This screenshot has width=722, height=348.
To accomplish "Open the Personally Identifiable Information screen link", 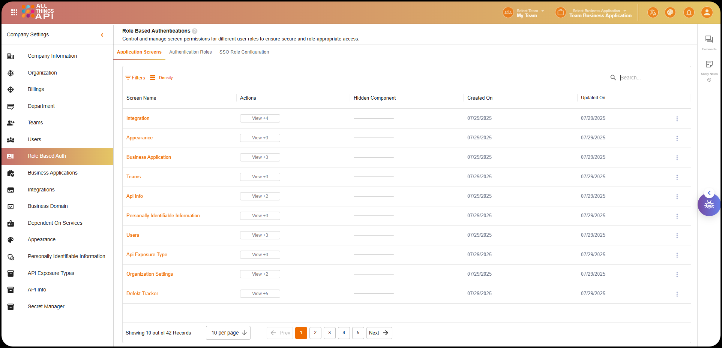I will [x=163, y=216].
